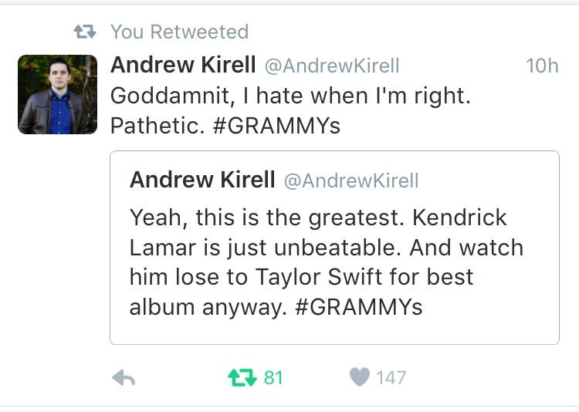
Task: Open Andrew Kirell's name in quoted tweet
Action: pos(202,180)
